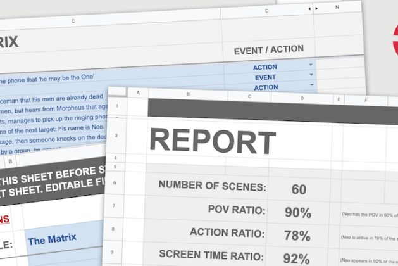Screen dimensions: 398x266
Task: Click right arrow beside column N header
Action: coord(316,9)
